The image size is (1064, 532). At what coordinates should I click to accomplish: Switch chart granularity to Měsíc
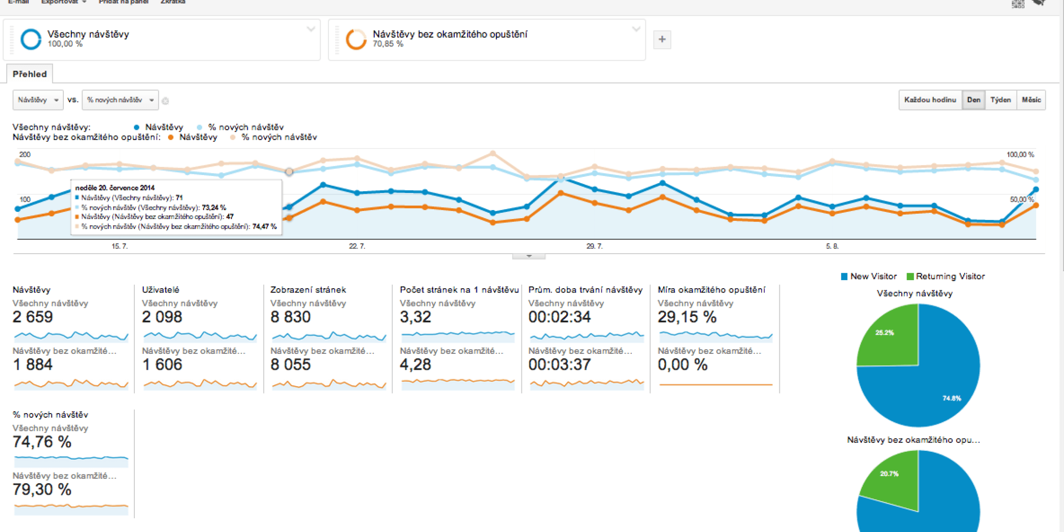(1031, 100)
